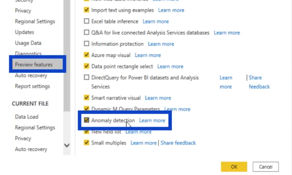Enable Excel table inference checkbox
The width and height of the screenshot is (292, 175).
[x=87, y=21]
